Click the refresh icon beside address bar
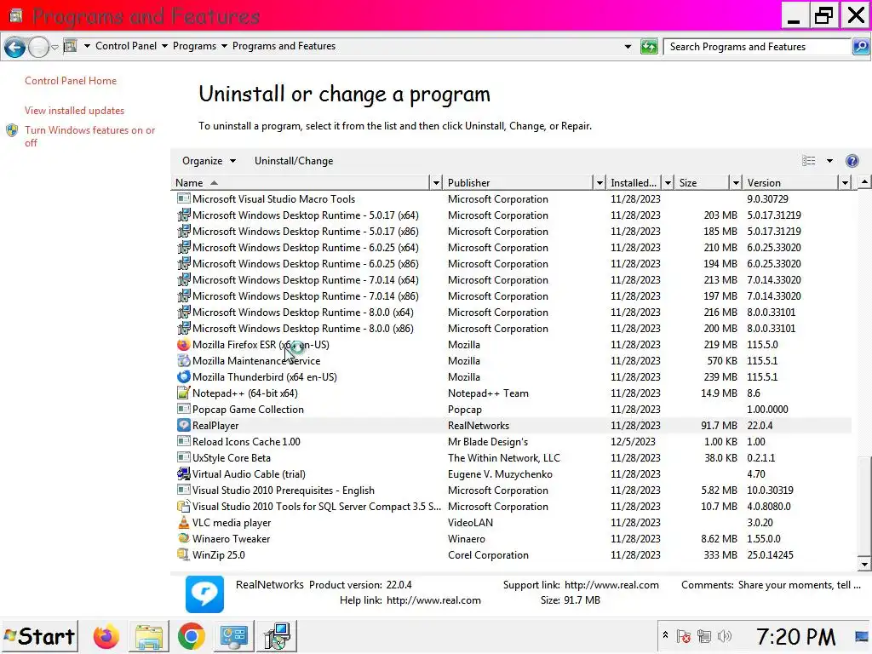 click(x=649, y=47)
